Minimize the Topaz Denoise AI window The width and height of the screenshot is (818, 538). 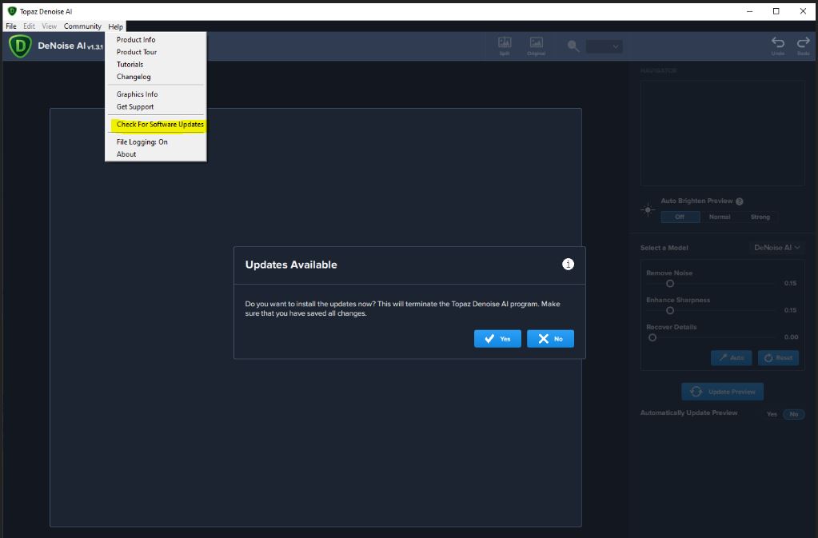pos(750,11)
